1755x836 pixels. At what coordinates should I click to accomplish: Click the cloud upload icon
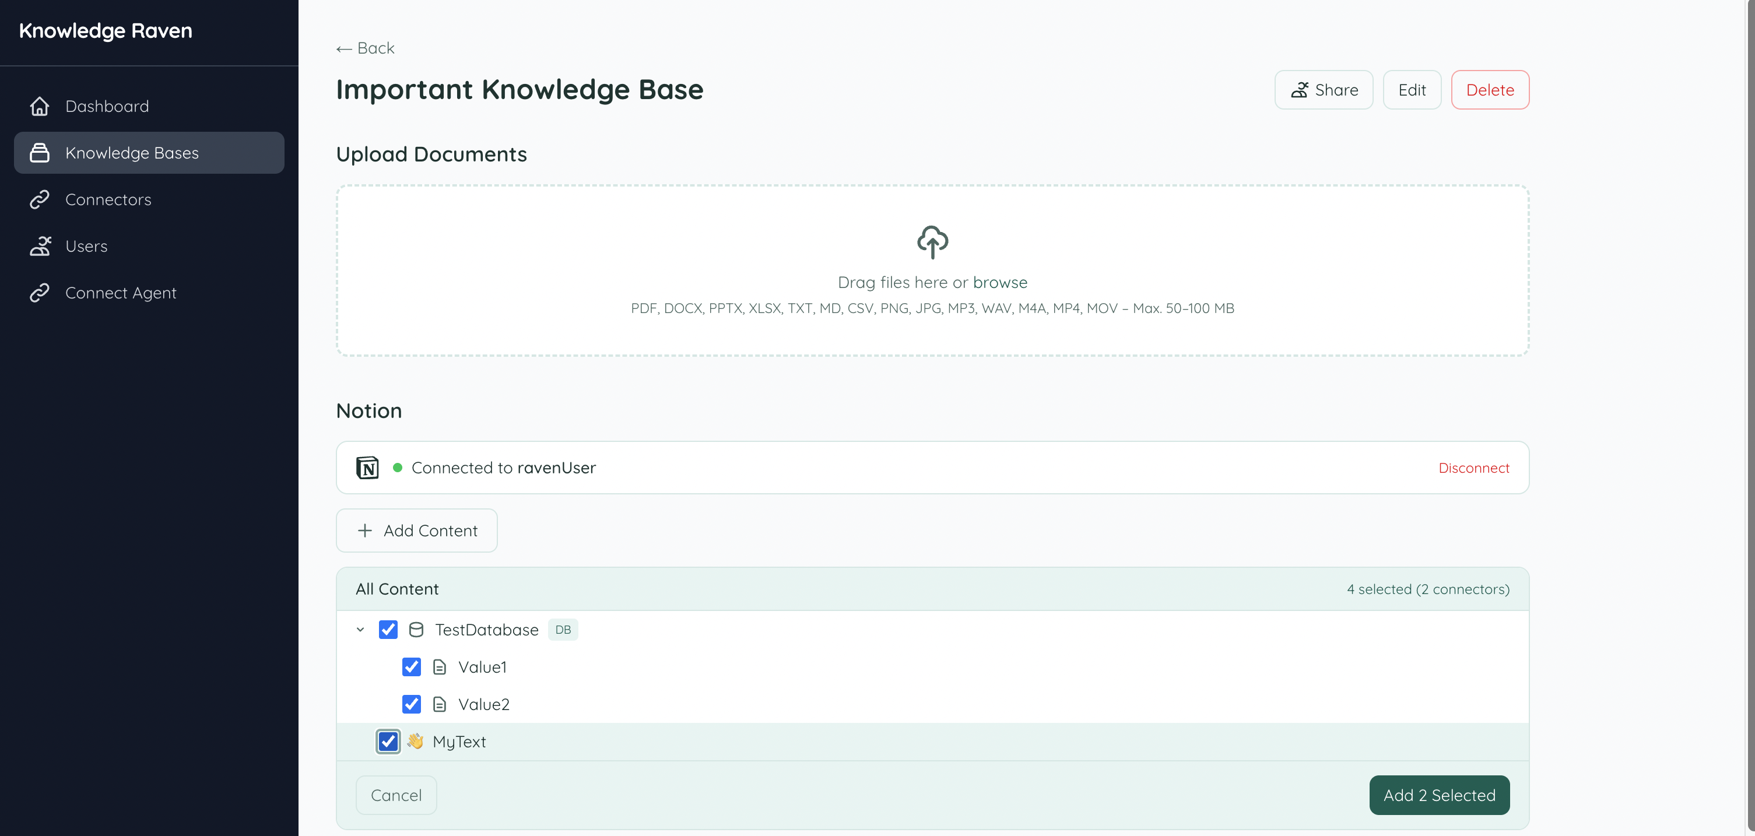(932, 242)
